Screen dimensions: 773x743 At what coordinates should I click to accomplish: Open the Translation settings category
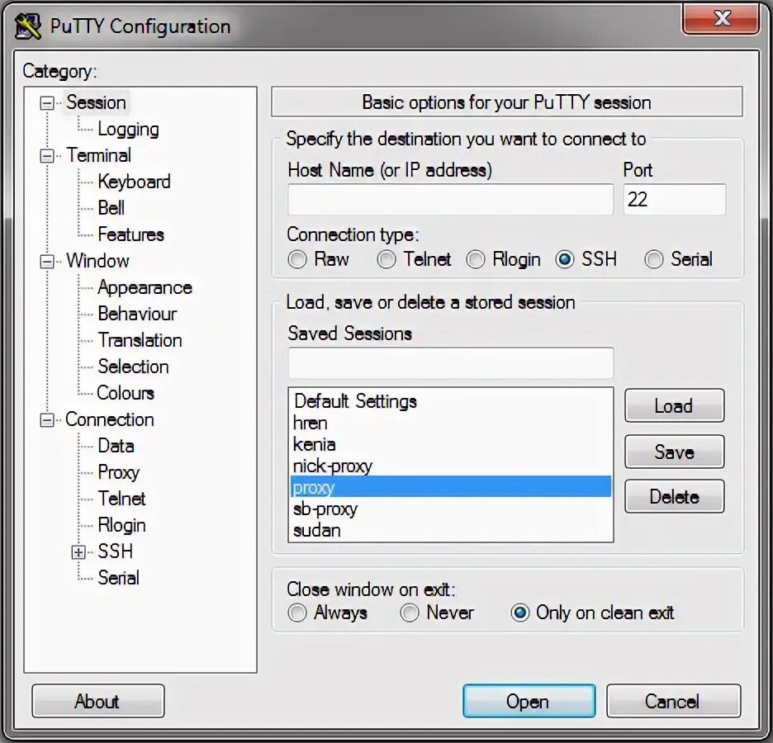click(x=140, y=340)
